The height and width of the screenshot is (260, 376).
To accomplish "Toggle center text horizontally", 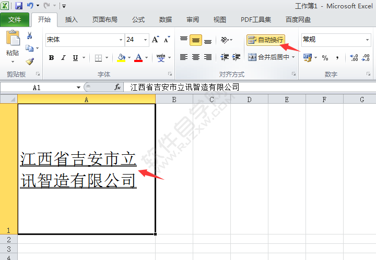I will pos(196,57).
